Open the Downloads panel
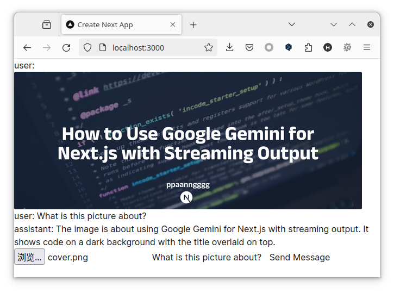394x293 pixels. (x=230, y=47)
